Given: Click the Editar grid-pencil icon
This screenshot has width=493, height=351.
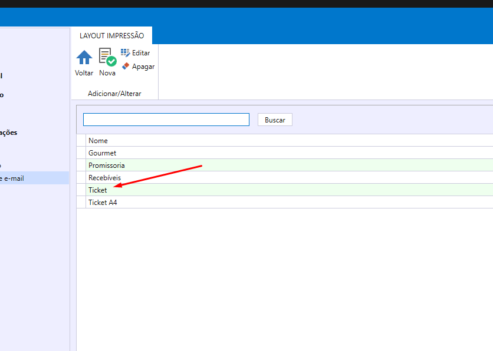Looking at the screenshot, I should pos(125,53).
